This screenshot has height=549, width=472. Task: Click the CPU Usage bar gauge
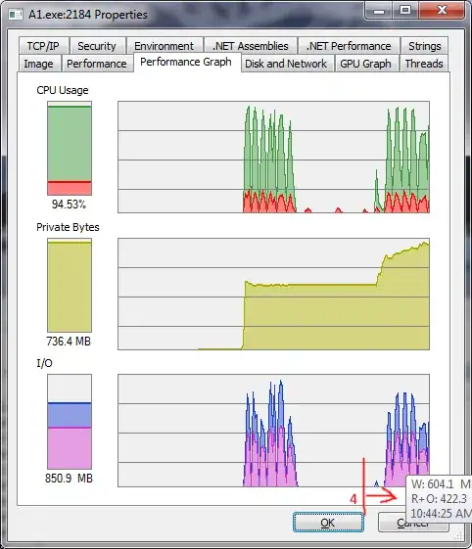(70, 148)
